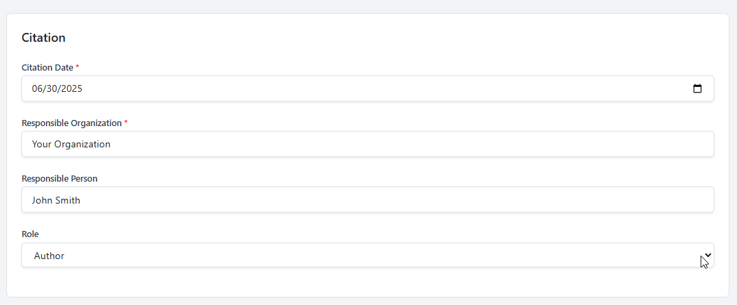Click the "Citation Date" field label
The width and height of the screenshot is (737, 305).
[47, 67]
